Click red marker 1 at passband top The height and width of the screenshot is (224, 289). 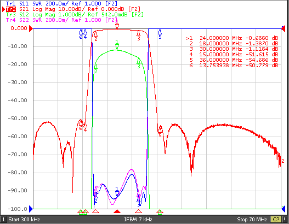click(x=117, y=25)
